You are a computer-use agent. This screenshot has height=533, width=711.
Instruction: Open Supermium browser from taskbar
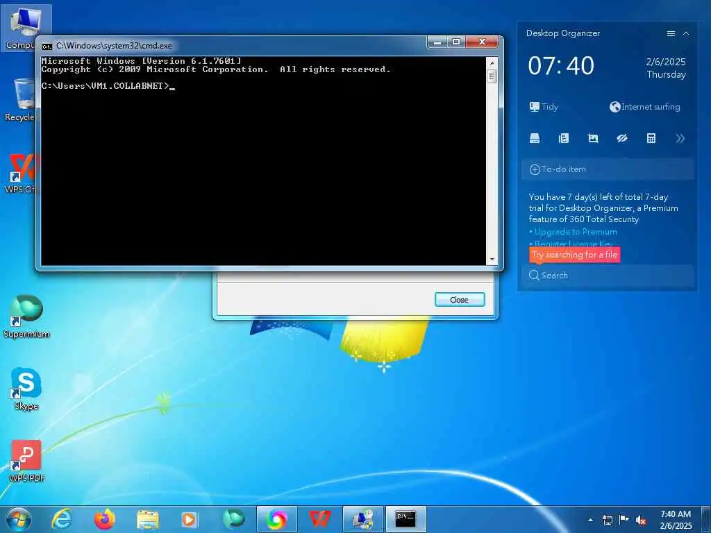pyautogui.click(x=233, y=519)
